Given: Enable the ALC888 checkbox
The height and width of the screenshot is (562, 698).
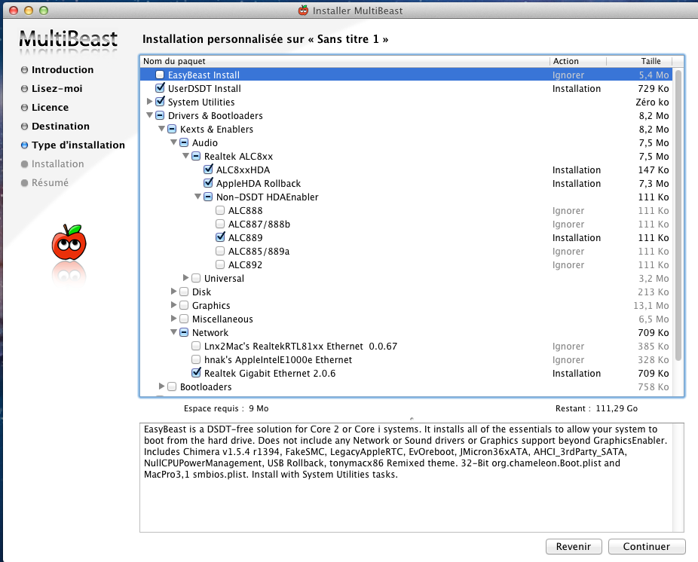Looking at the screenshot, I should 220,210.
